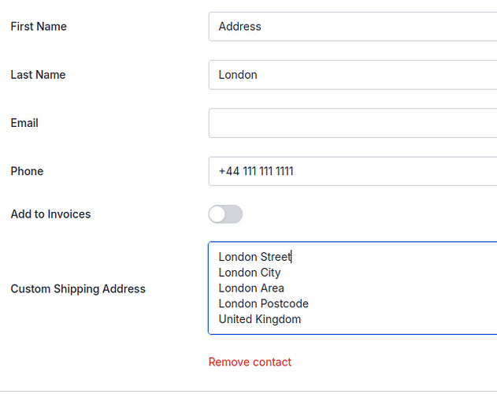497x394 pixels.
Task: Focus the Last Name field containing London
Action: [352, 75]
